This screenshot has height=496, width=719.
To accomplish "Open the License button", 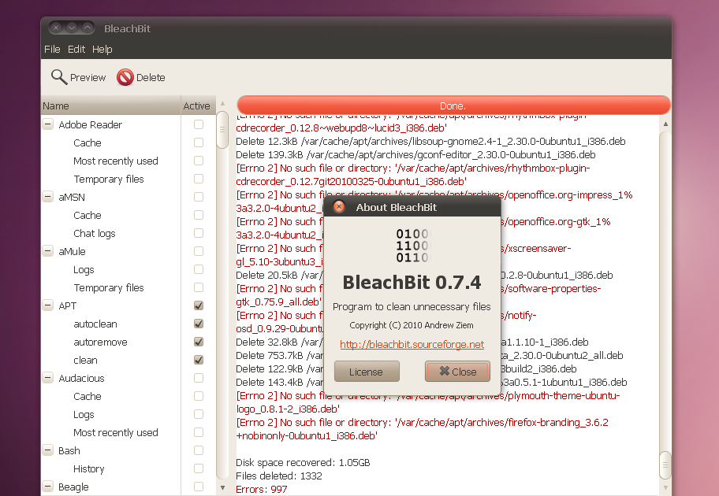I will coord(367,372).
